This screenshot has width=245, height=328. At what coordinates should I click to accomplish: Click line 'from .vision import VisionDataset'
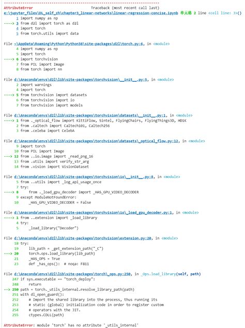55,167
